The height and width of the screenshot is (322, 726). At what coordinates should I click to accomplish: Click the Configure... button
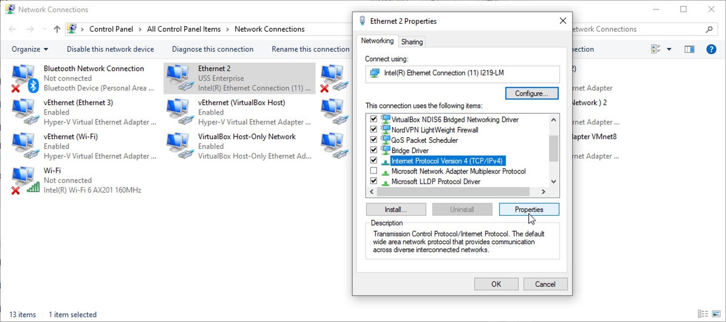point(531,94)
